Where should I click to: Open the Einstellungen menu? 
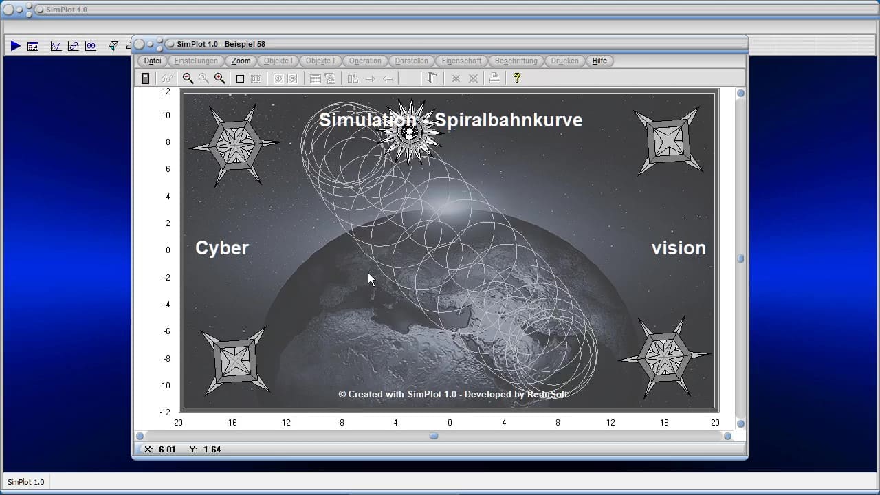click(x=196, y=60)
